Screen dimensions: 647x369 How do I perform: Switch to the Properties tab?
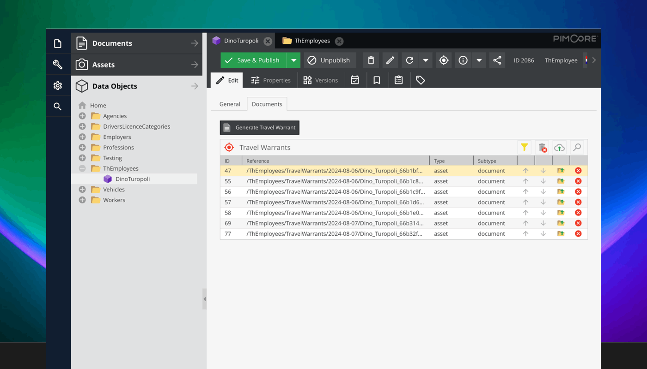[271, 80]
